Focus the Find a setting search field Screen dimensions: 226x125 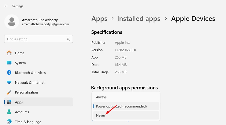click(x=35, y=39)
